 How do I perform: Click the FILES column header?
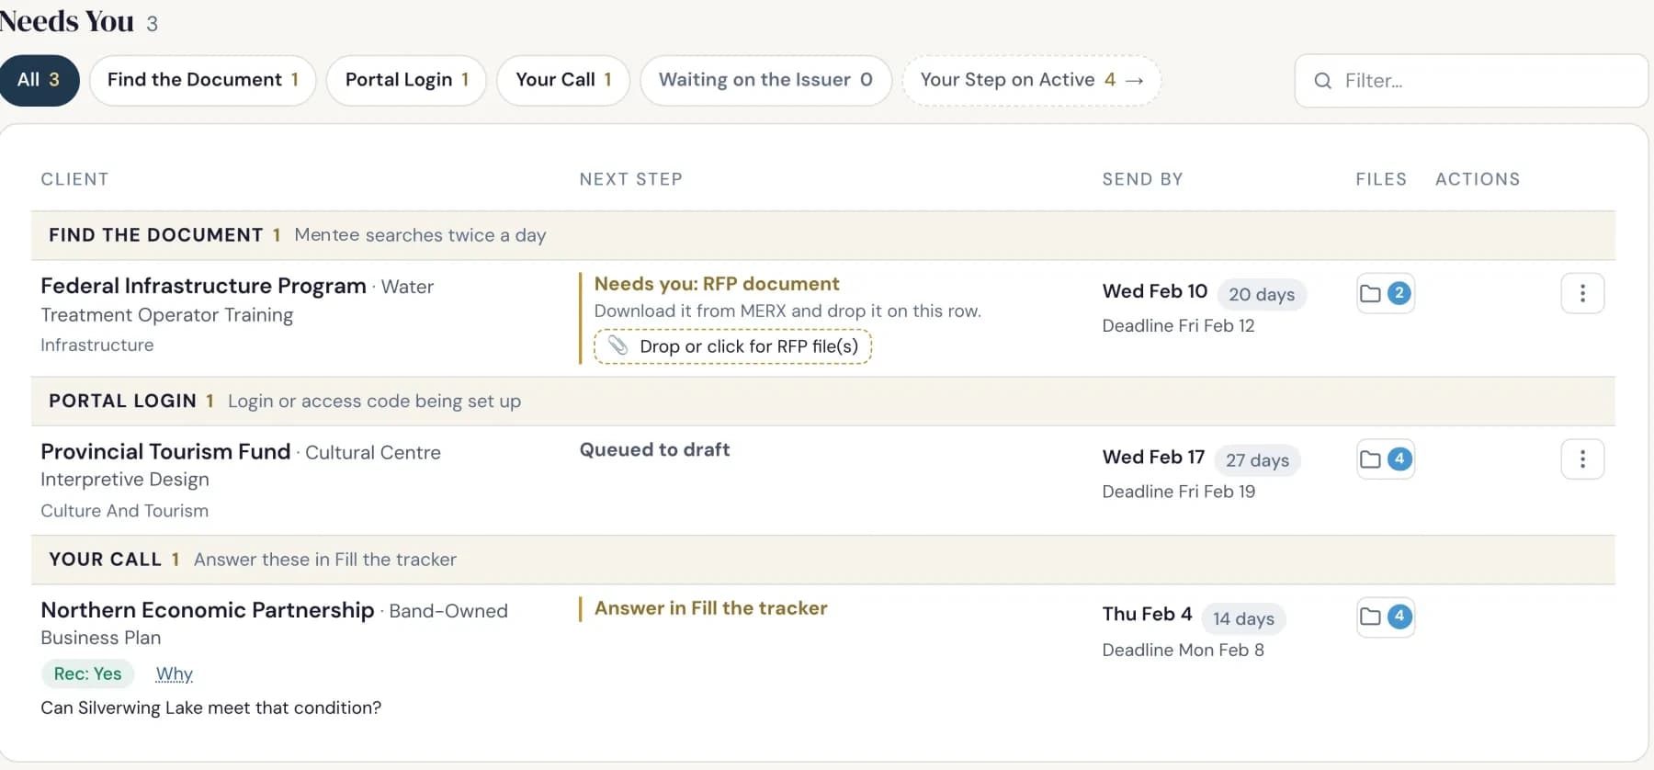pos(1381,179)
